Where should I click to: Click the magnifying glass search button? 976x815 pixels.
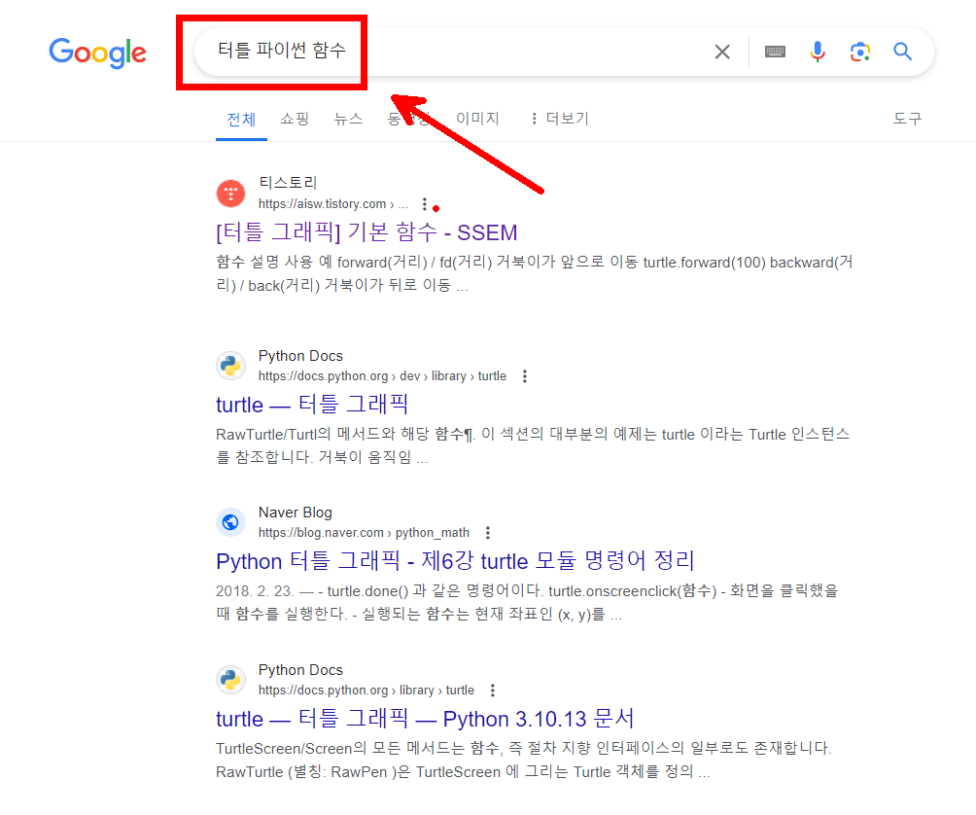tap(902, 52)
